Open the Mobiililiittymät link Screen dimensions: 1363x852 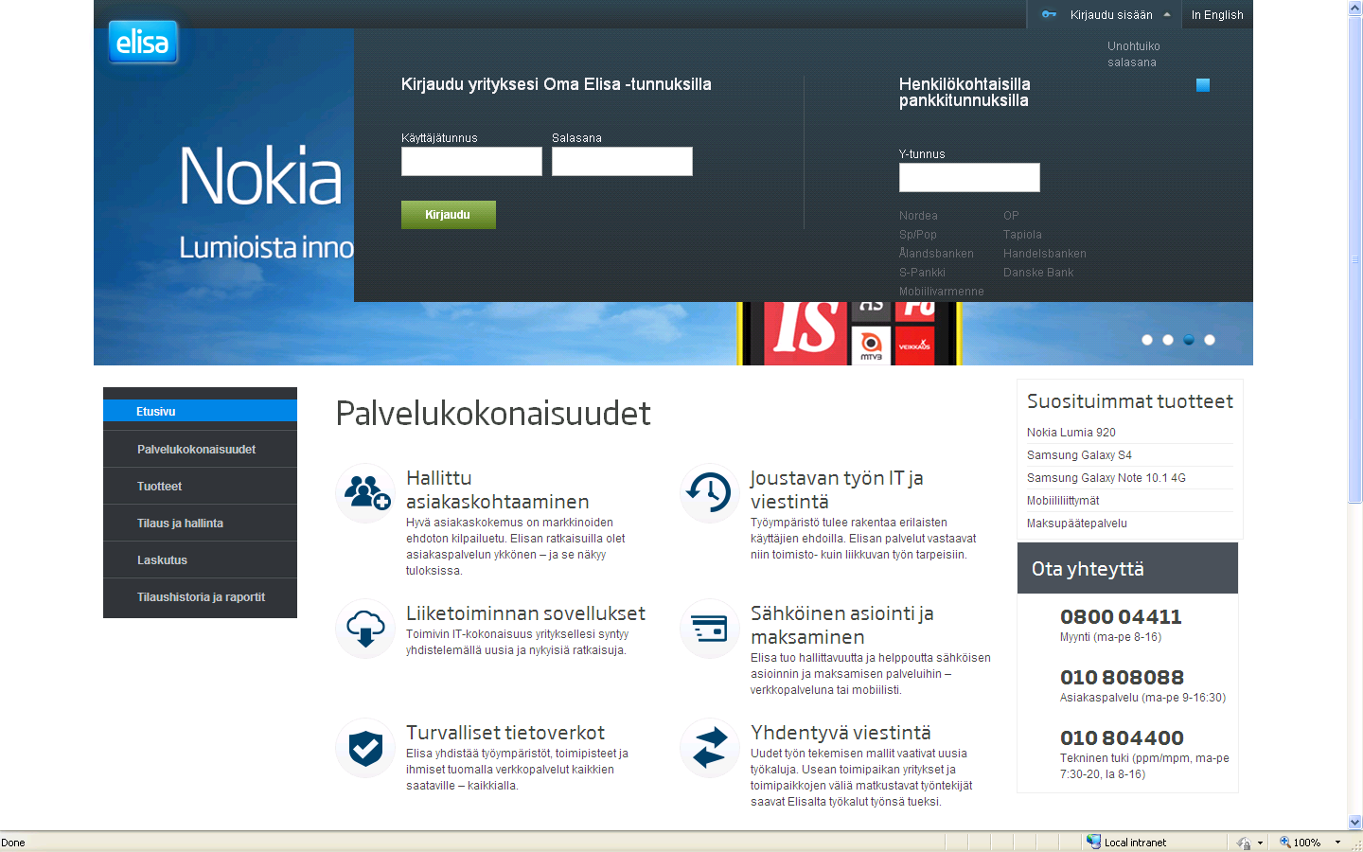[1063, 501]
